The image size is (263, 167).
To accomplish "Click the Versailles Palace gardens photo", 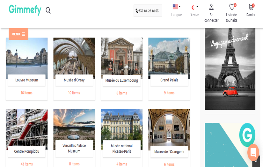I will (74, 126).
